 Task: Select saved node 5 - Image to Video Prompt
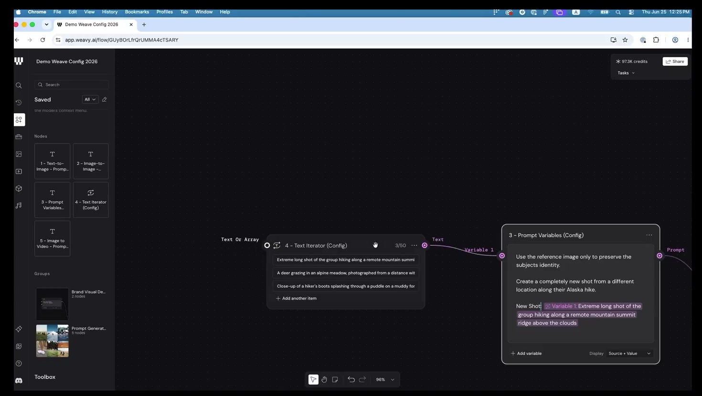click(53, 239)
